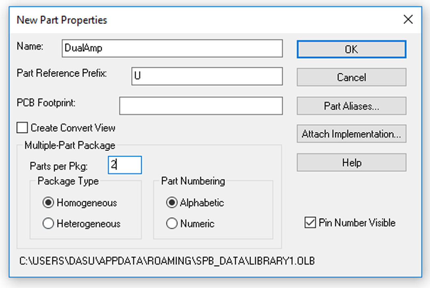Click the New Part Properties title bar

tap(198, 20)
